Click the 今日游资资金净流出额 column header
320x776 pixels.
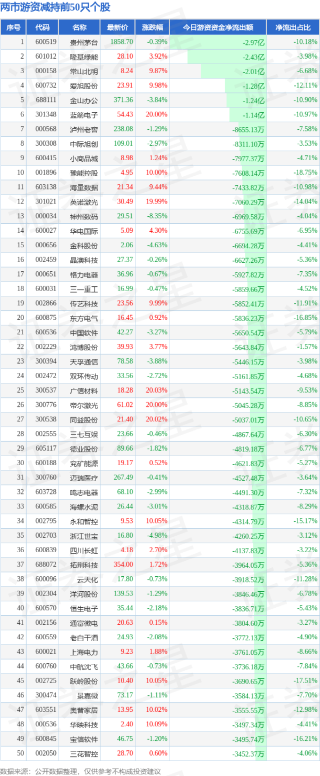pos(218,27)
